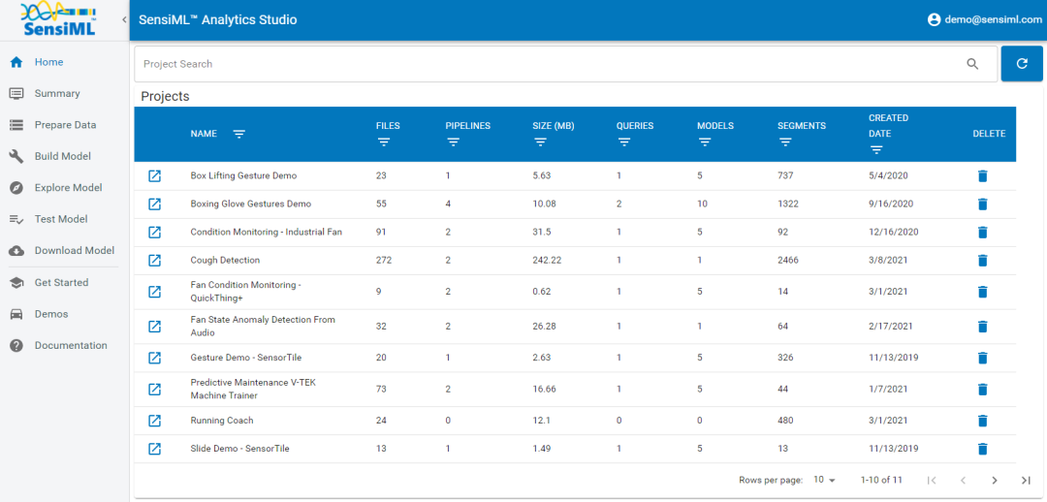This screenshot has width=1047, height=502.
Task: Delete the Running Coach project
Action: pyautogui.click(x=982, y=421)
